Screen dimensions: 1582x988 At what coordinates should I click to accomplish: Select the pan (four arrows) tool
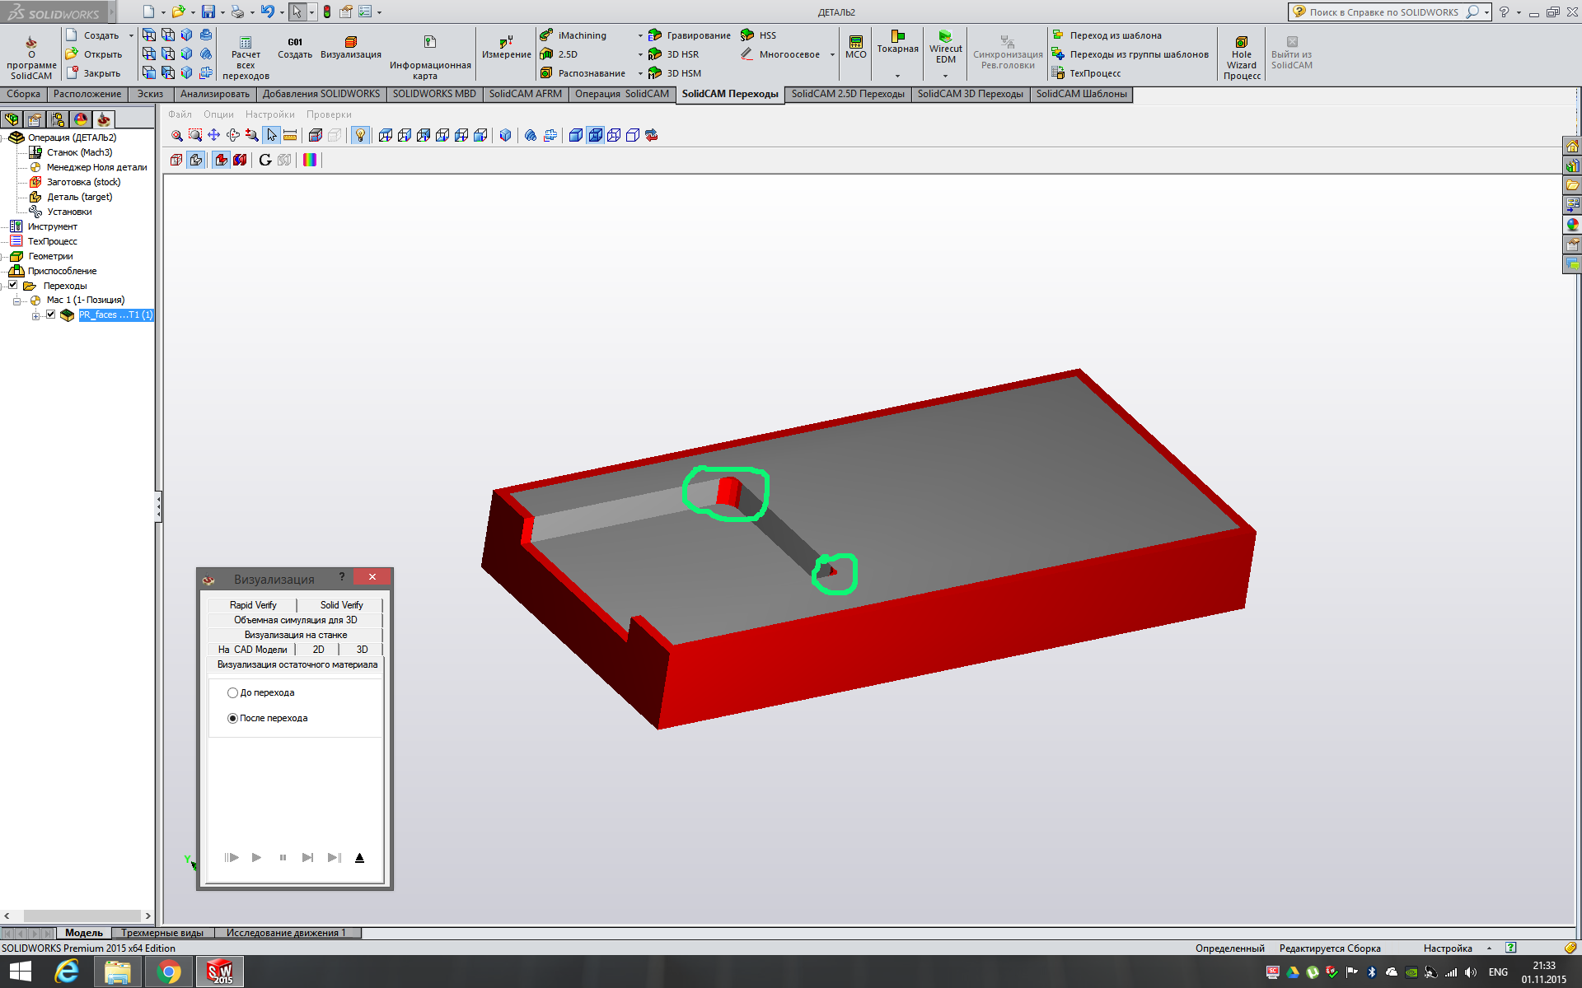click(214, 135)
